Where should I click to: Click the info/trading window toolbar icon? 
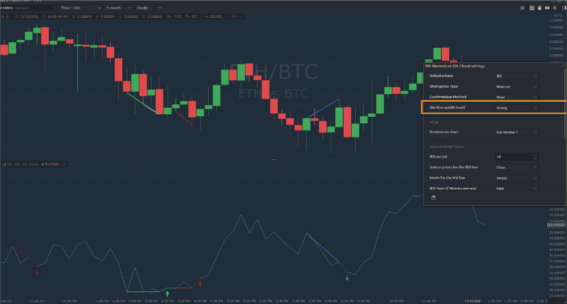pyautogui.click(x=547, y=8)
